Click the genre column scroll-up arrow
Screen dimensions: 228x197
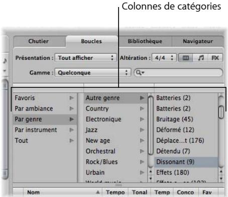coord(151,171)
